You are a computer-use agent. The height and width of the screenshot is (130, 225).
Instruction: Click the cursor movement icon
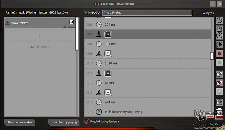[219, 45]
